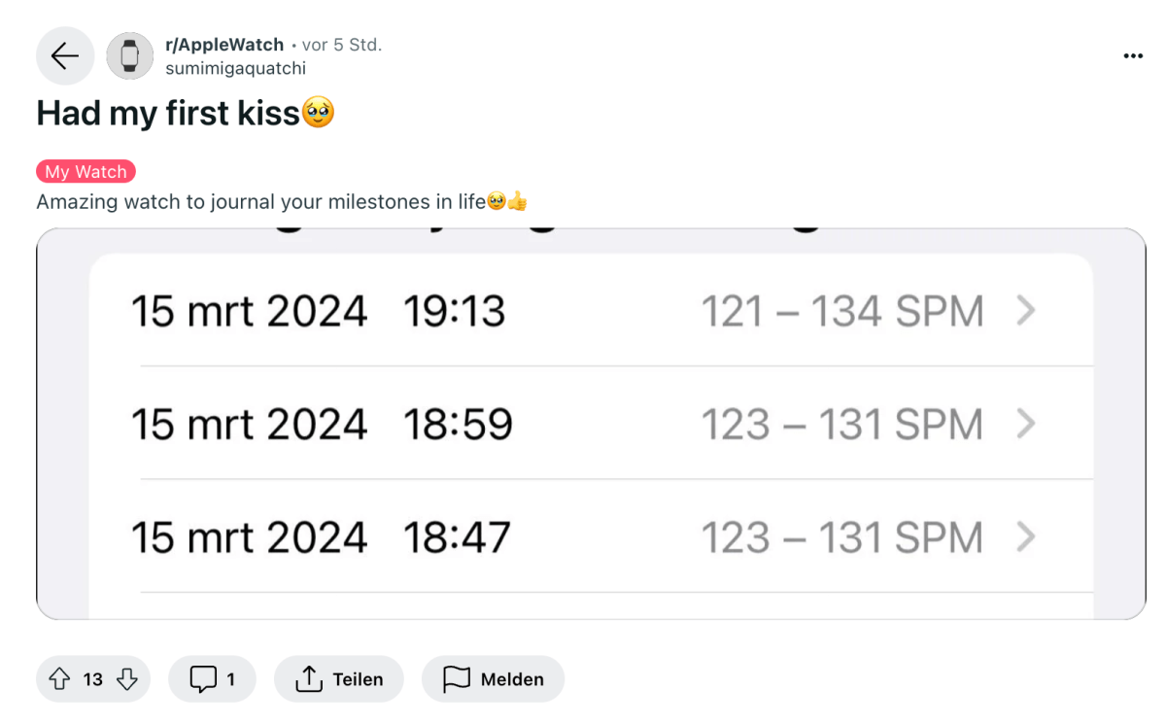
Task: Click the flag icon to report
Action: click(x=457, y=678)
